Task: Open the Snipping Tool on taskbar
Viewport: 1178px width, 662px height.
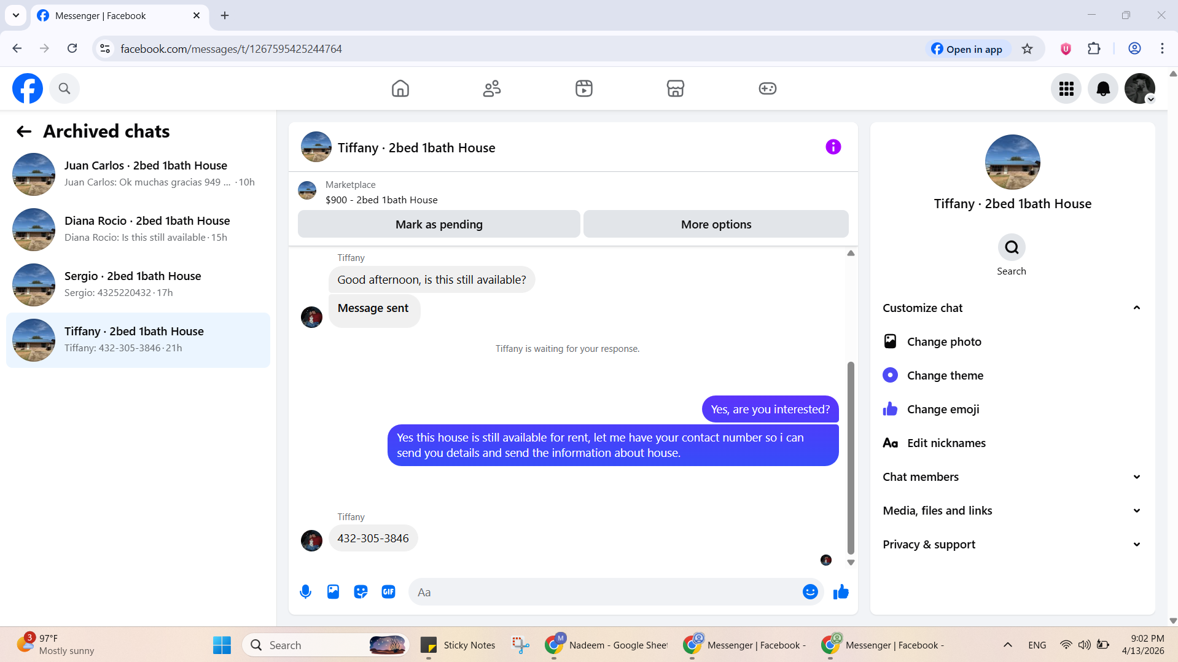Action: click(521, 645)
